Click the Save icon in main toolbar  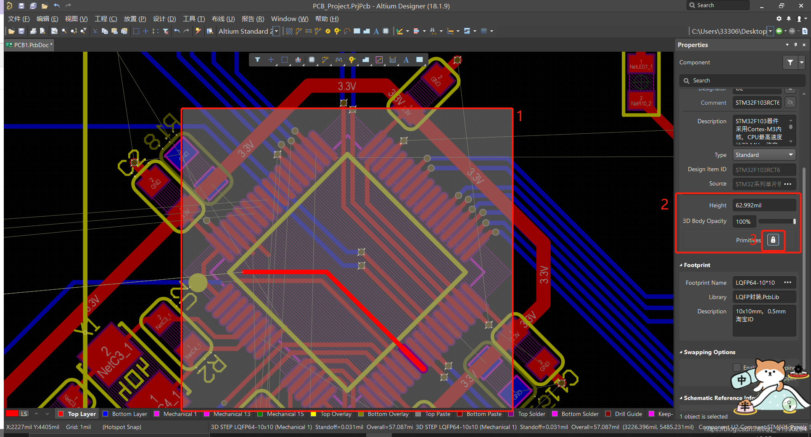click(x=21, y=31)
